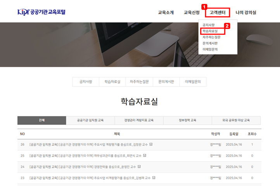Expand the 교육신청 navigation menu
The height and width of the screenshot is (186, 280).
[x=192, y=12]
